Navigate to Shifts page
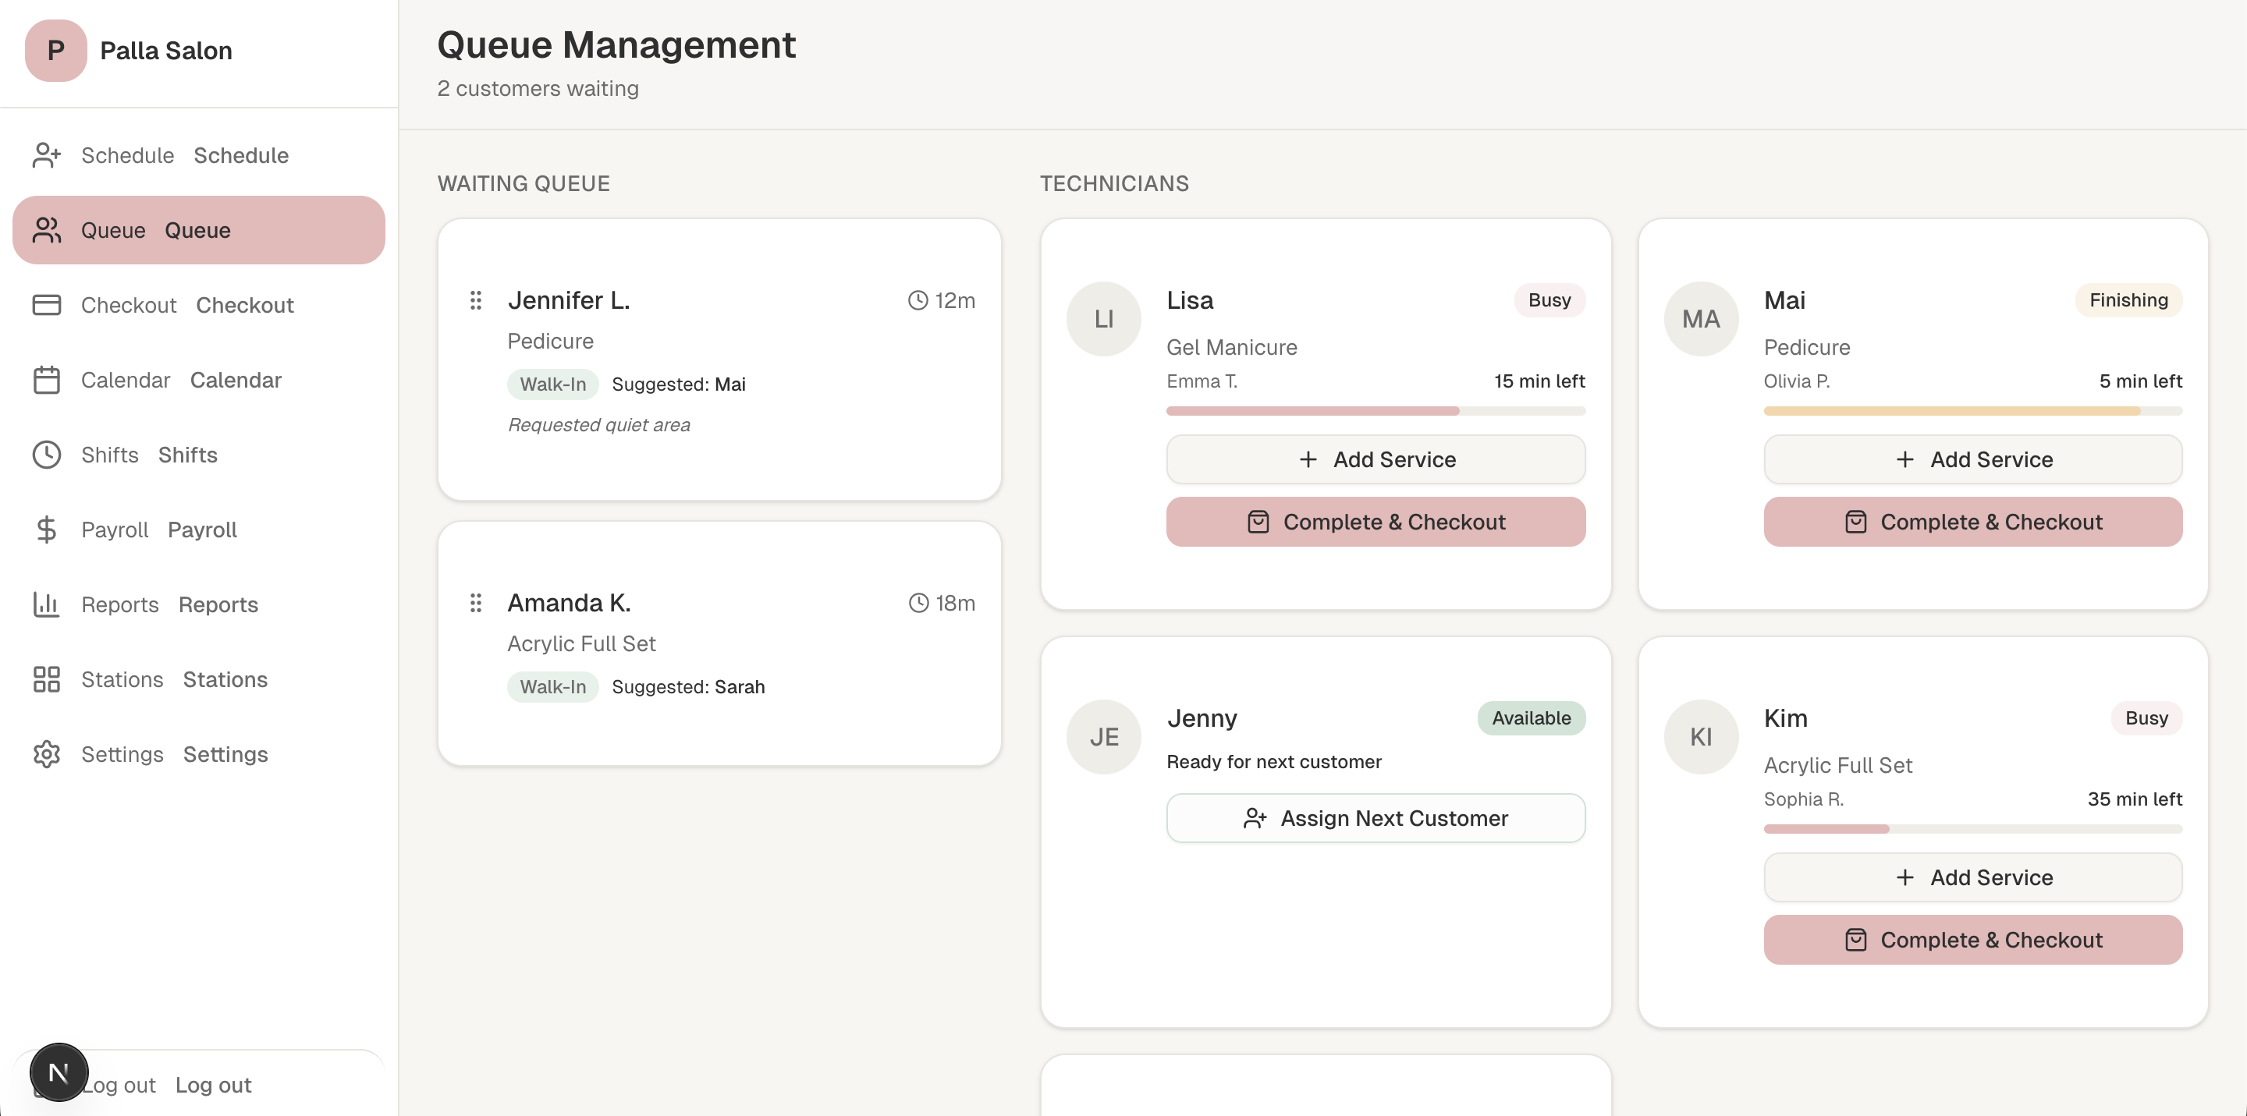 199,455
